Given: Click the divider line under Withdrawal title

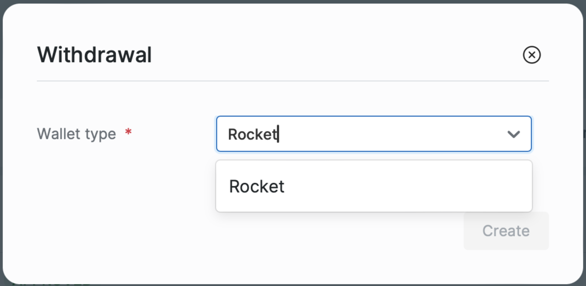Looking at the screenshot, I should (293, 81).
